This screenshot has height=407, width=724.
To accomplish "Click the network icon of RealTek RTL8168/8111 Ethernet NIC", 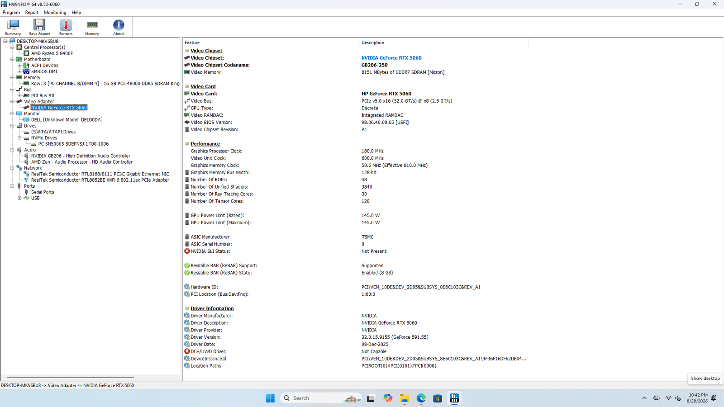I will (26, 174).
